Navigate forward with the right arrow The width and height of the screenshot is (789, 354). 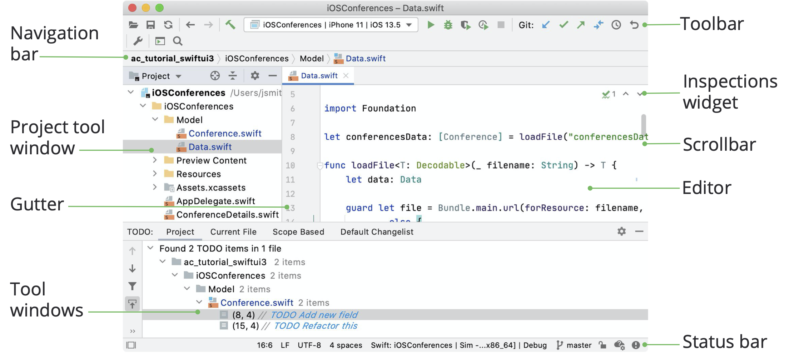click(208, 25)
